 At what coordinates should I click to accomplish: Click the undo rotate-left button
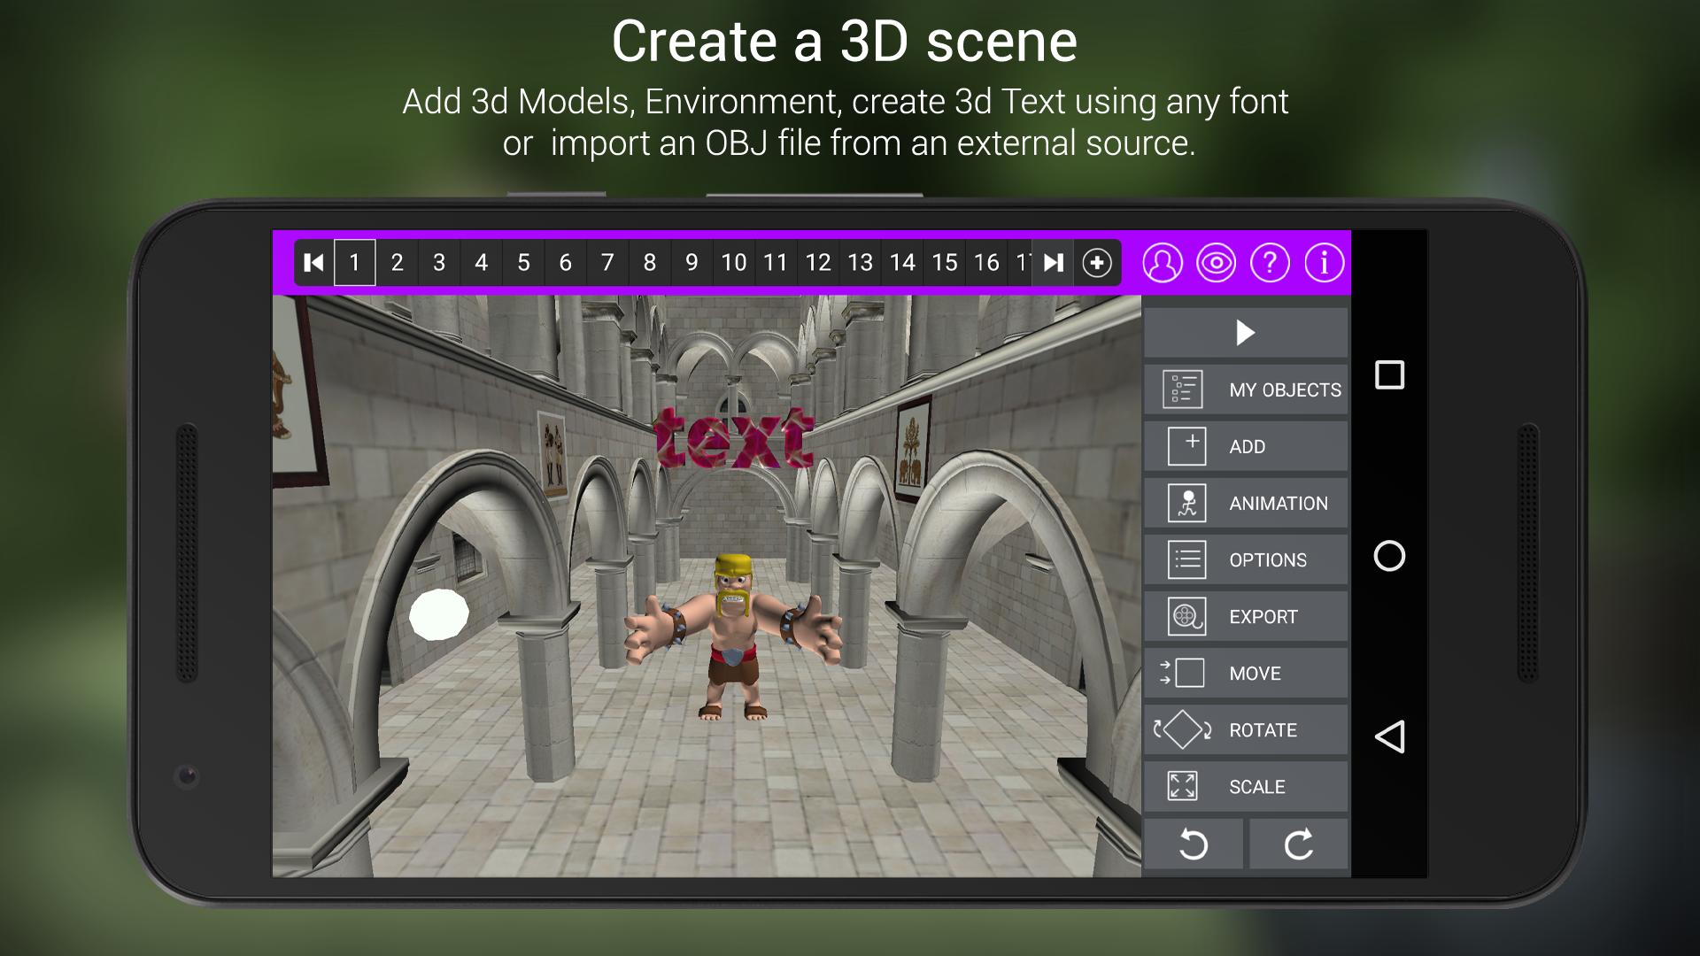coord(1194,844)
